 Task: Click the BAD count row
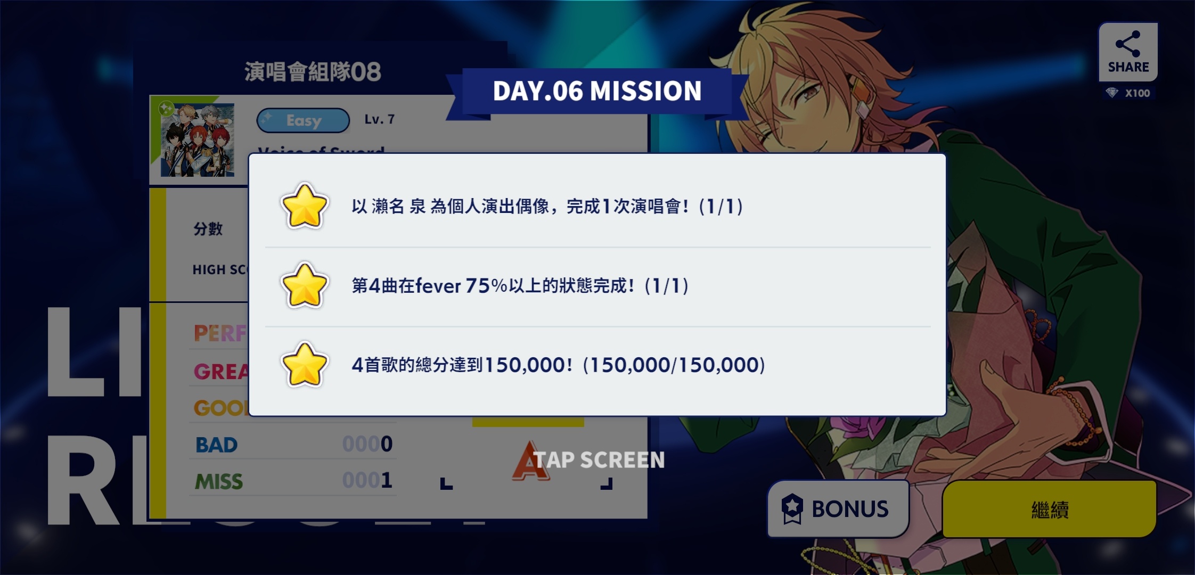point(293,444)
